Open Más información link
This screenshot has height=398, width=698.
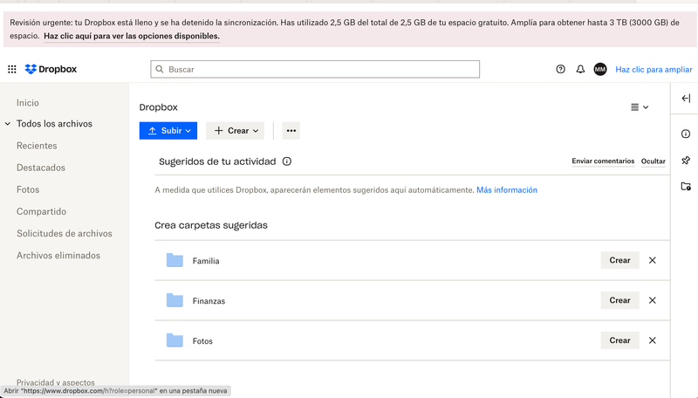tap(507, 189)
